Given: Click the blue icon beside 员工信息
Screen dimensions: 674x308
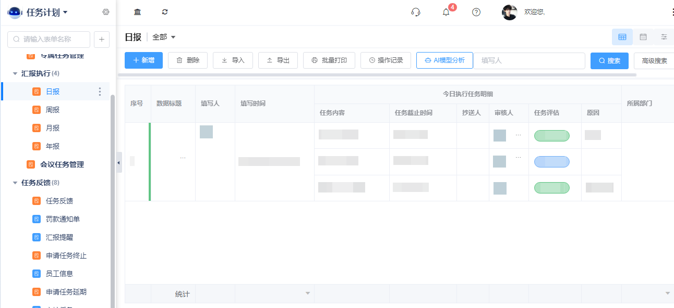Looking at the screenshot, I should click(x=37, y=274).
